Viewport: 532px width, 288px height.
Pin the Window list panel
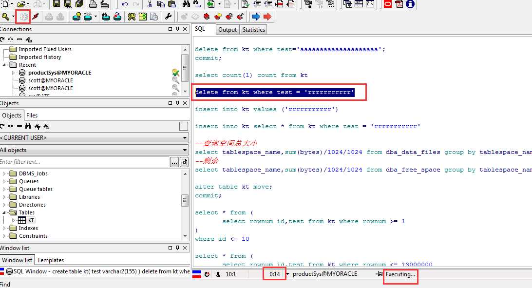coord(177,248)
